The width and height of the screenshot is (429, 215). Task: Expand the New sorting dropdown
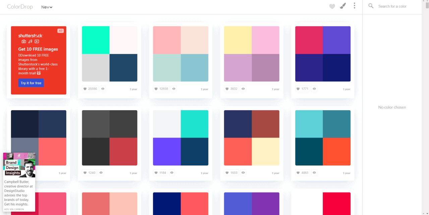pyautogui.click(x=47, y=7)
